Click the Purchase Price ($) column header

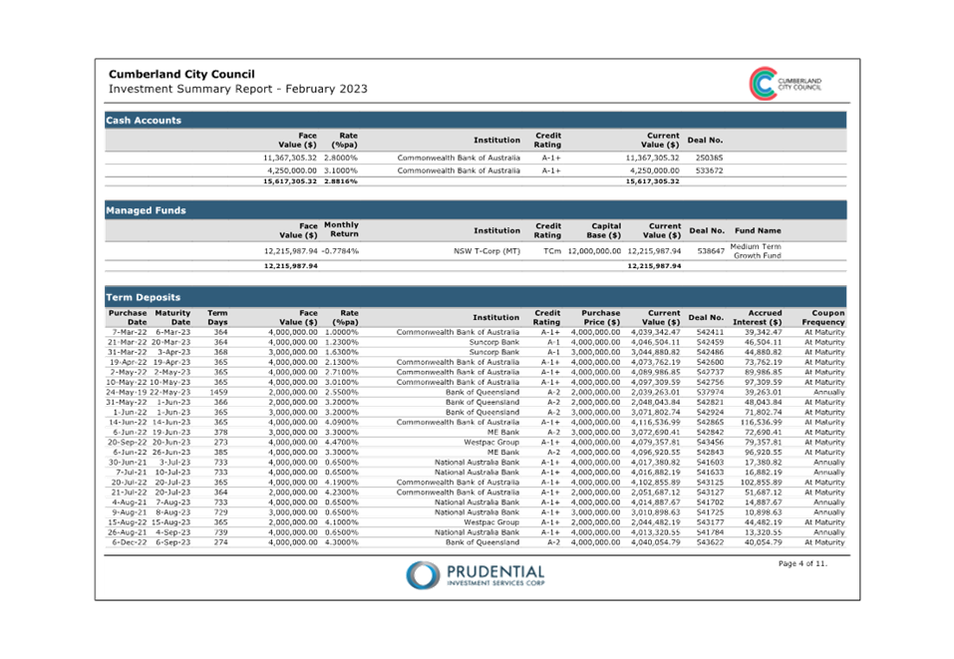coord(601,317)
